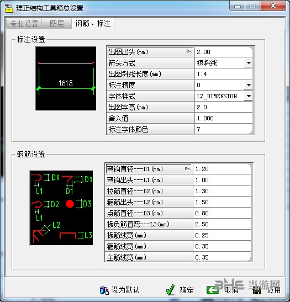Image resolution: width=290 pixels, height=302 pixels.
Task: Select the 字体样式 row label
Action: pos(150,96)
